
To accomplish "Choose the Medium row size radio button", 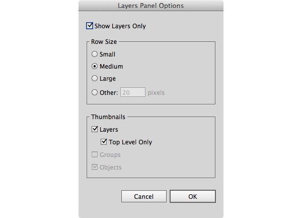I will (x=95, y=66).
